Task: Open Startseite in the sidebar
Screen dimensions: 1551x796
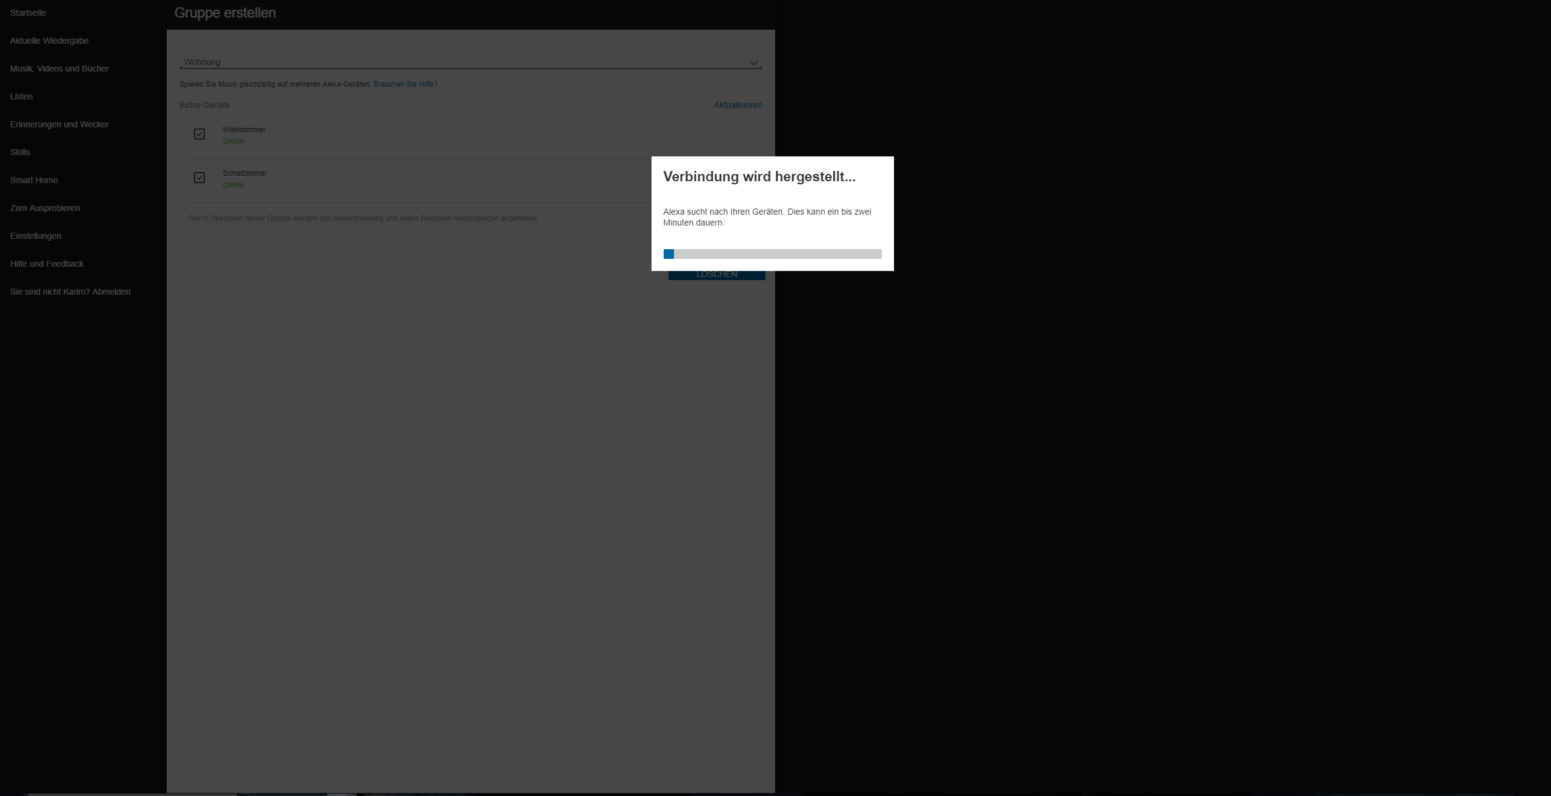Action: pyautogui.click(x=28, y=13)
